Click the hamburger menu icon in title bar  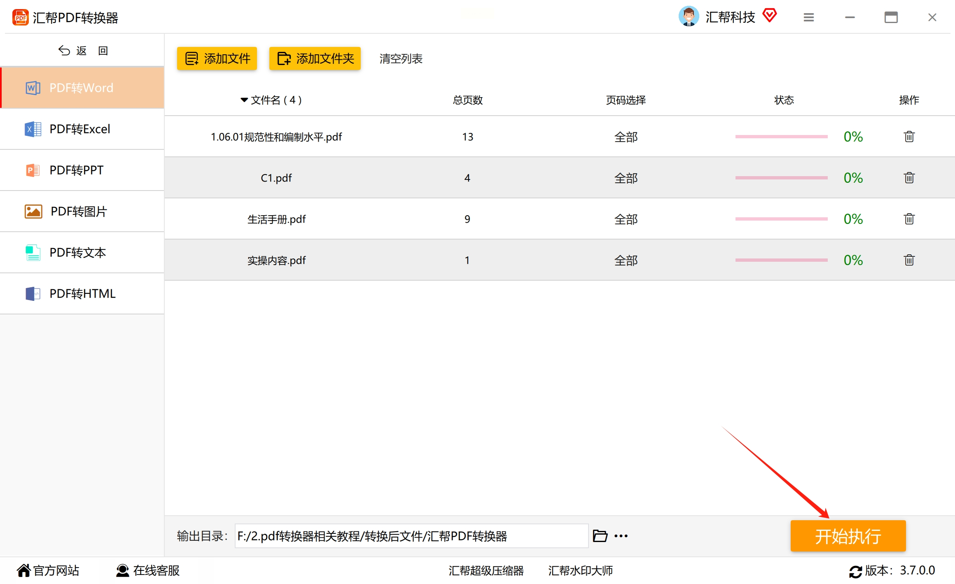tap(808, 17)
